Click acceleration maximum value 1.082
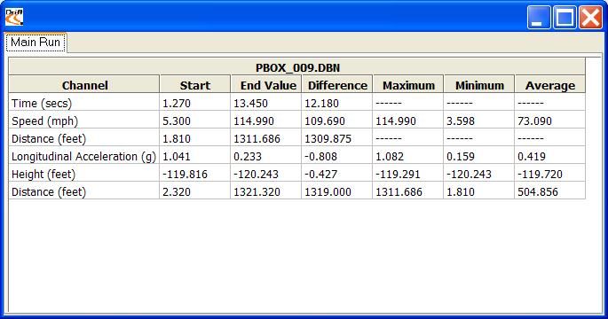608x319 pixels. tap(390, 157)
